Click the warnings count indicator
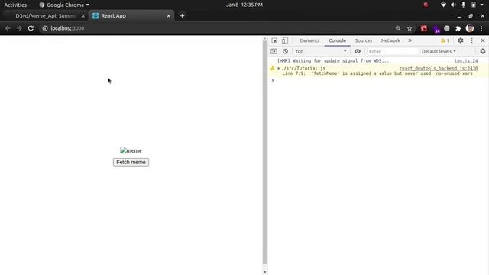The height and width of the screenshot is (275, 489). [x=445, y=40]
